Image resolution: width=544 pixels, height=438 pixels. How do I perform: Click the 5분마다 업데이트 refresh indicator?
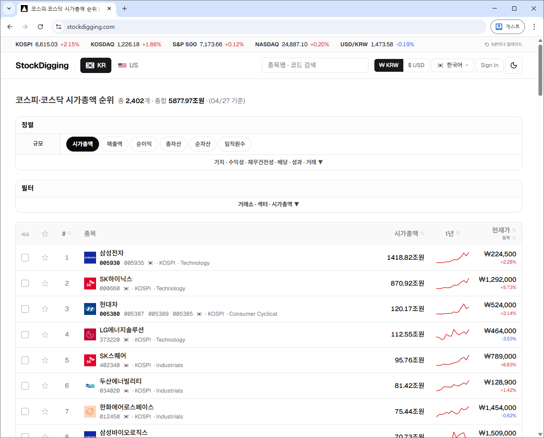(x=504, y=44)
